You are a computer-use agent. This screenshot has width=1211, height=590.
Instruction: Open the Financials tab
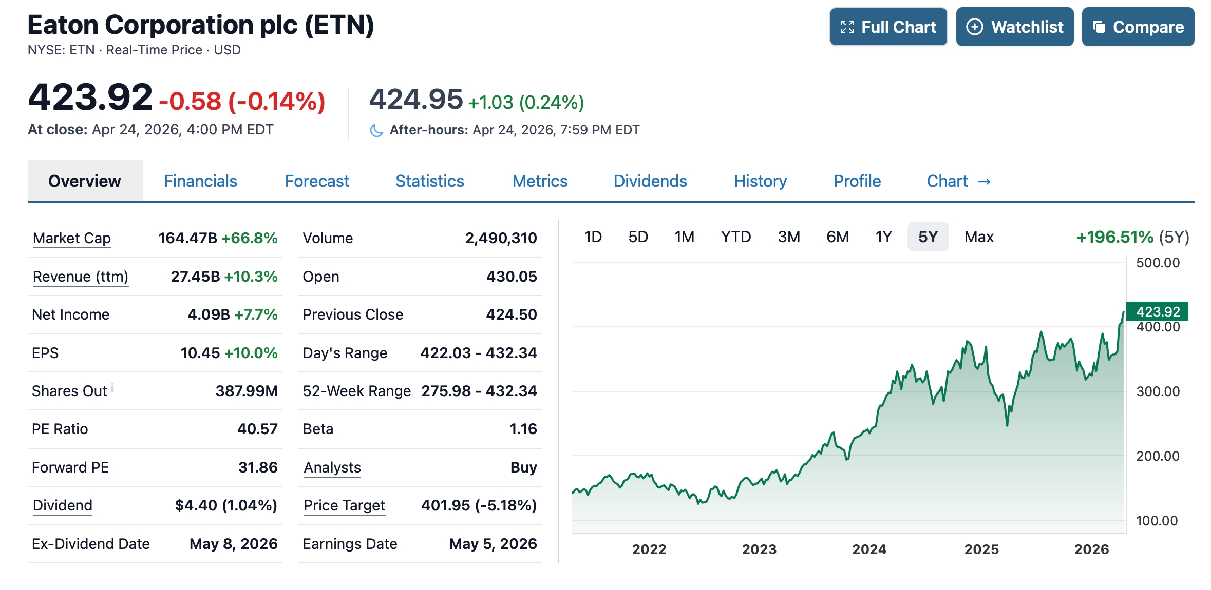click(x=200, y=181)
